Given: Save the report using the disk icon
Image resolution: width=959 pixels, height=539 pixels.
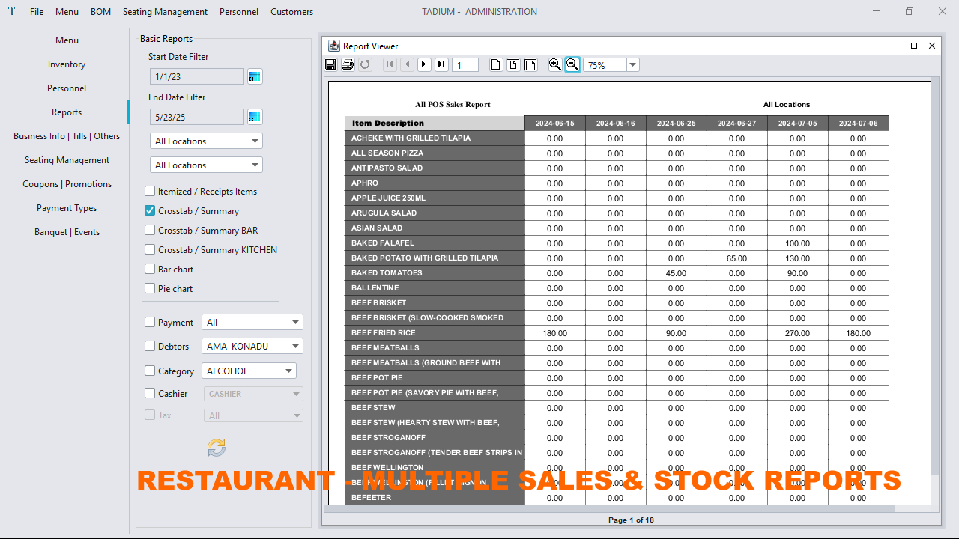Looking at the screenshot, I should point(330,64).
